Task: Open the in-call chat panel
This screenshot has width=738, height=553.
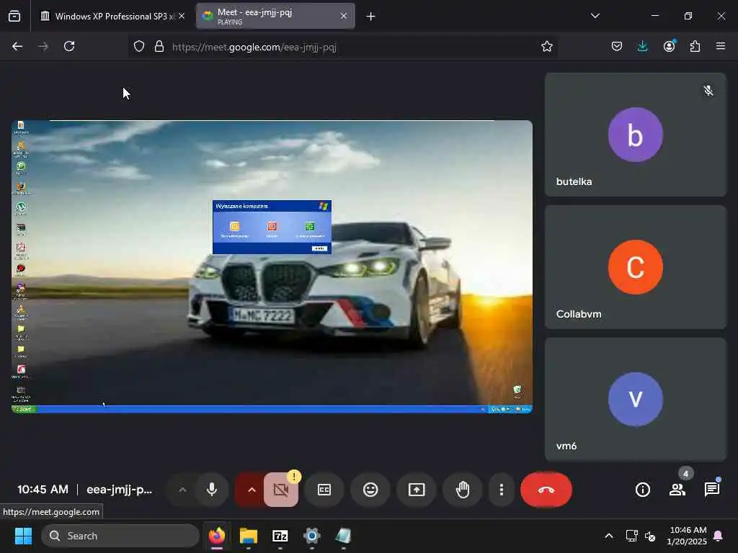Action: [x=712, y=490]
